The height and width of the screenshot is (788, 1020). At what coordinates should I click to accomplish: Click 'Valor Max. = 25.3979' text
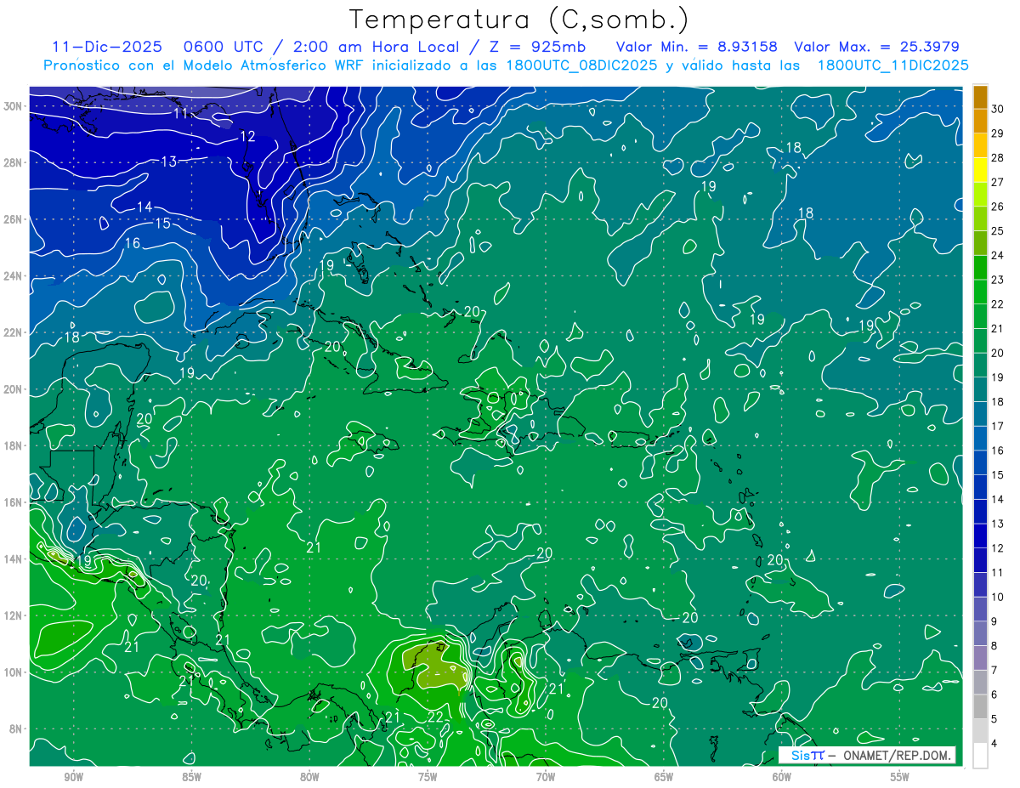pyautogui.click(x=876, y=47)
